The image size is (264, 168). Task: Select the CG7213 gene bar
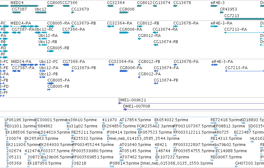(244, 19)
